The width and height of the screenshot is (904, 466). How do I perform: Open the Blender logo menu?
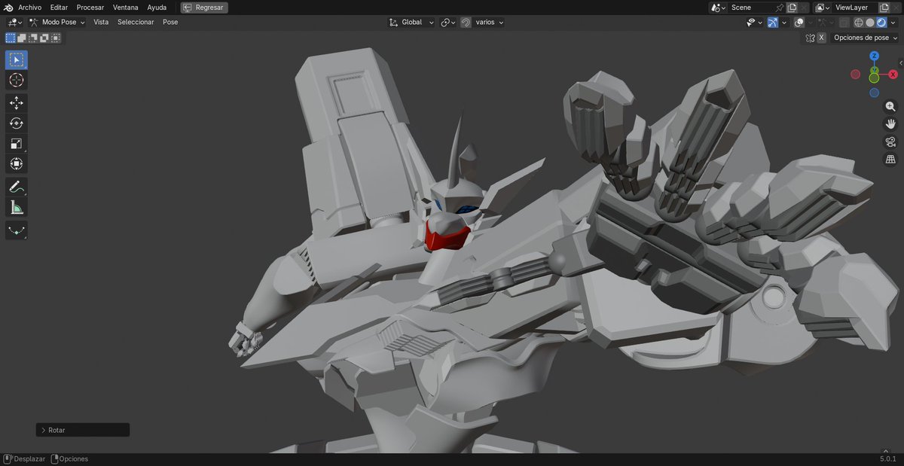click(8, 7)
